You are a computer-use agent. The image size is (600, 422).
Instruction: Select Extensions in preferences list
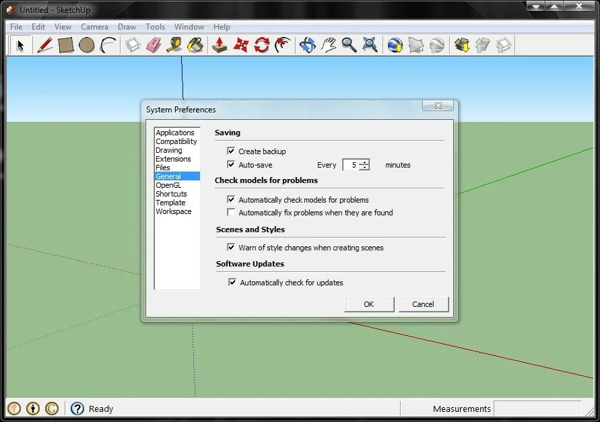[177, 159]
